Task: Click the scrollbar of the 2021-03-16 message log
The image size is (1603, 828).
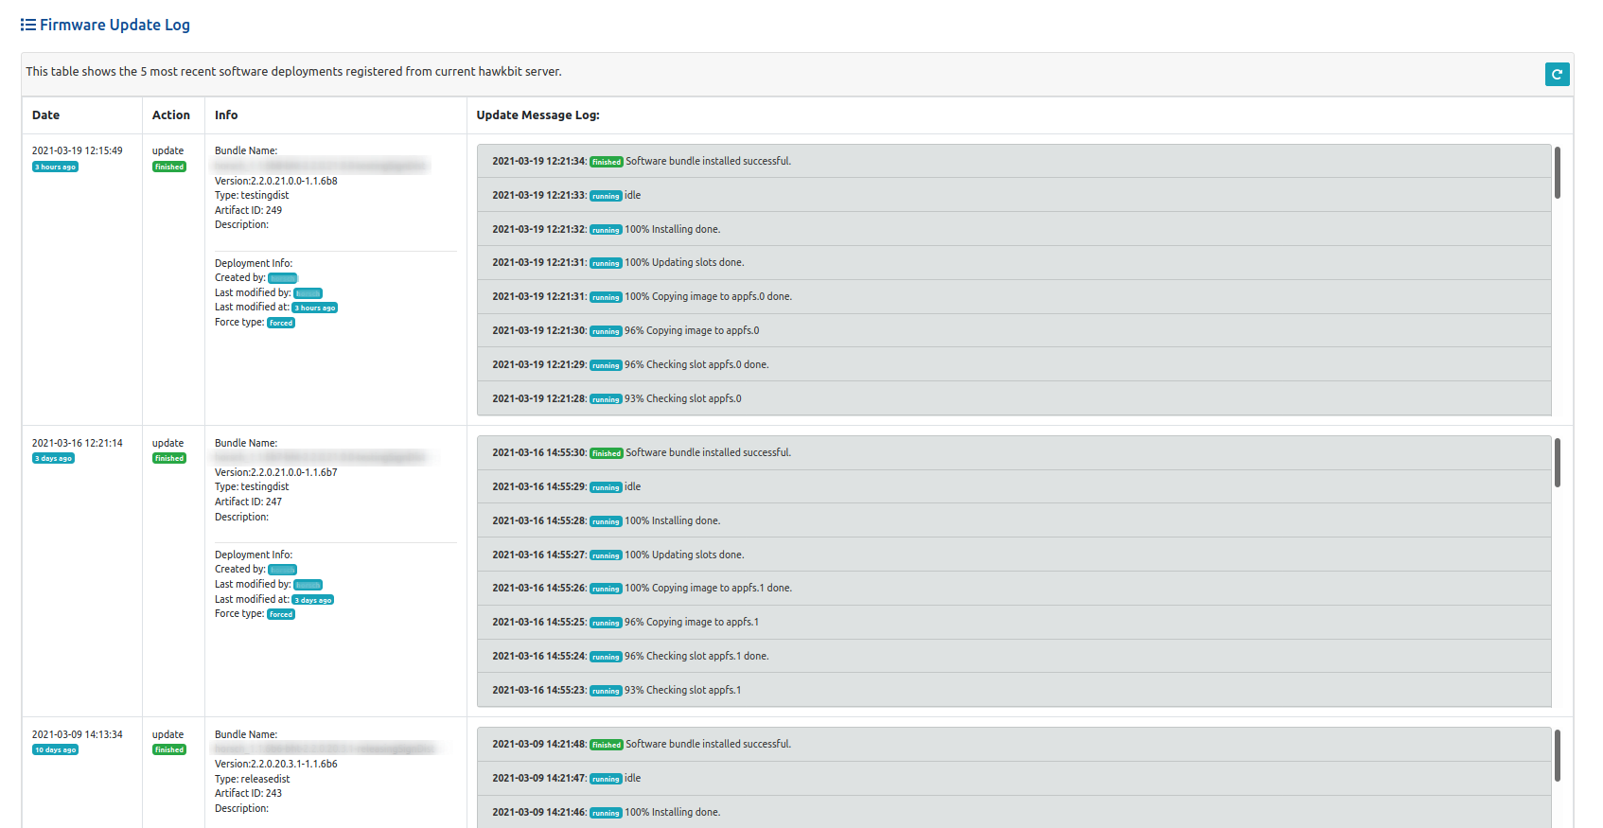Action: (1558, 464)
